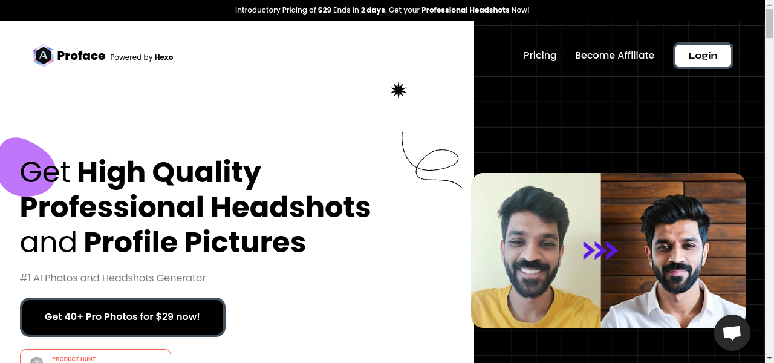The image size is (774, 363).
Task: Click the purple triple-arrow icon between photos
Action: pos(599,250)
